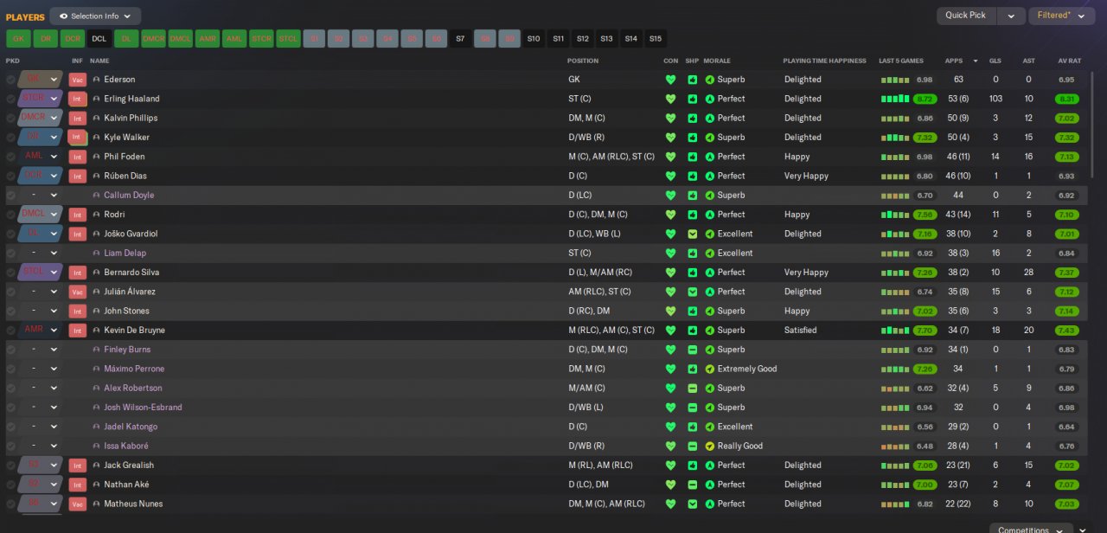
Task: Click the last 5 games bars for Rodri
Action: [x=894, y=215]
